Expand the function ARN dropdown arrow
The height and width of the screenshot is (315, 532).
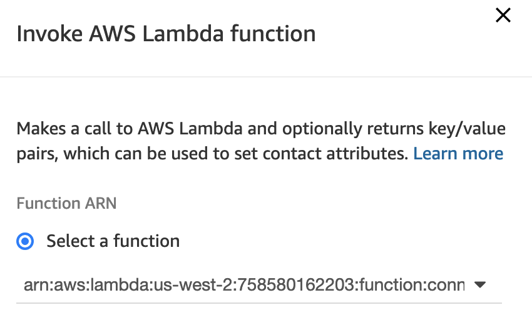click(x=480, y=285)
